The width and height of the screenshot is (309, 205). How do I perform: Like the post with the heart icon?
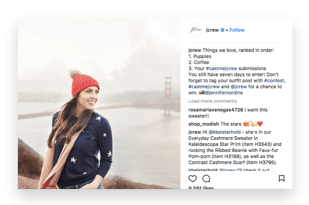(192, 179)
